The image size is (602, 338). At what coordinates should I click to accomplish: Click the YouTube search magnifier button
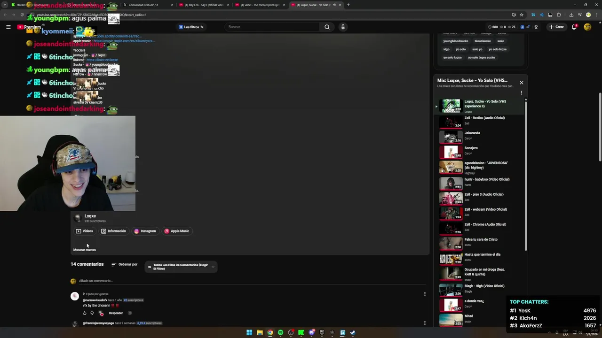(327, 27)
